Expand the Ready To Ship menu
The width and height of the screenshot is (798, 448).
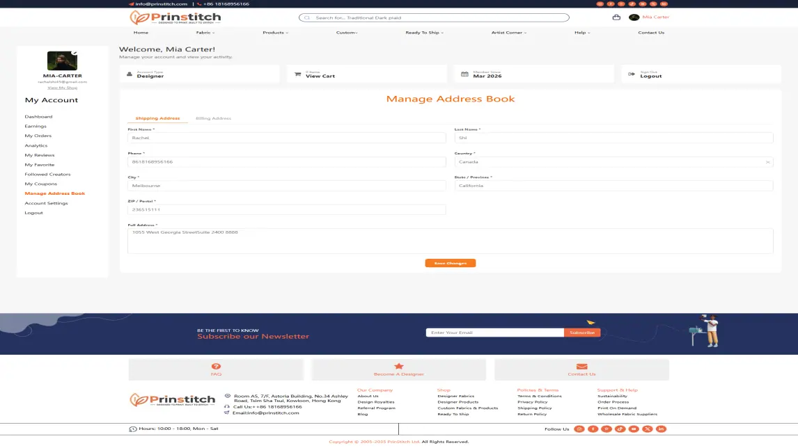tap(425, 33)
